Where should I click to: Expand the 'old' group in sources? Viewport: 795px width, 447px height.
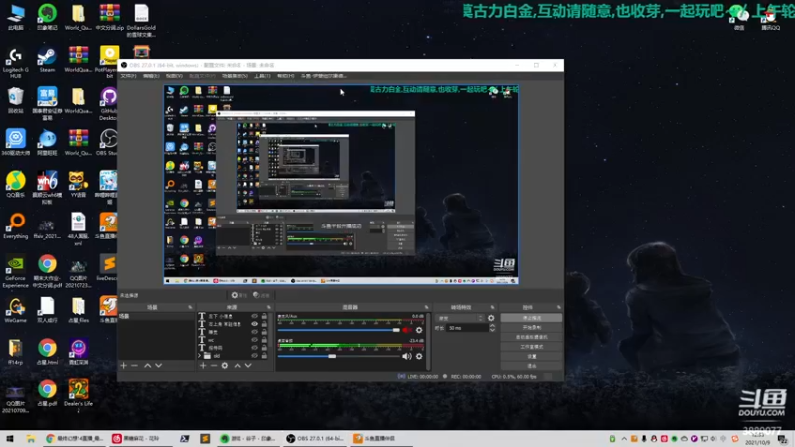[200, 356]
